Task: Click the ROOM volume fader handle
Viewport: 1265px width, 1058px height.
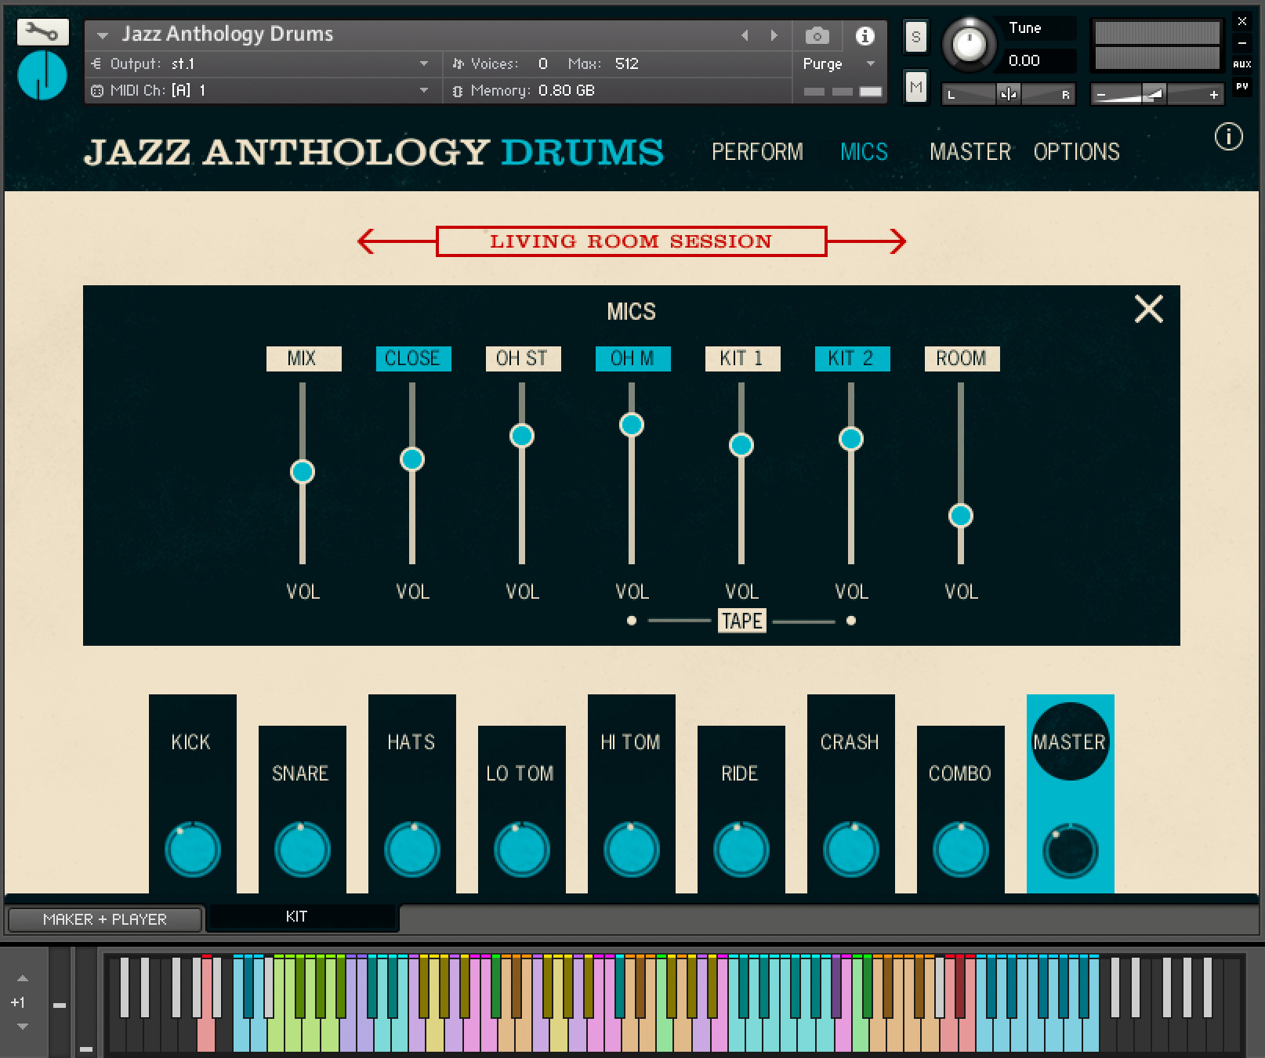Action: coord(961,516)
